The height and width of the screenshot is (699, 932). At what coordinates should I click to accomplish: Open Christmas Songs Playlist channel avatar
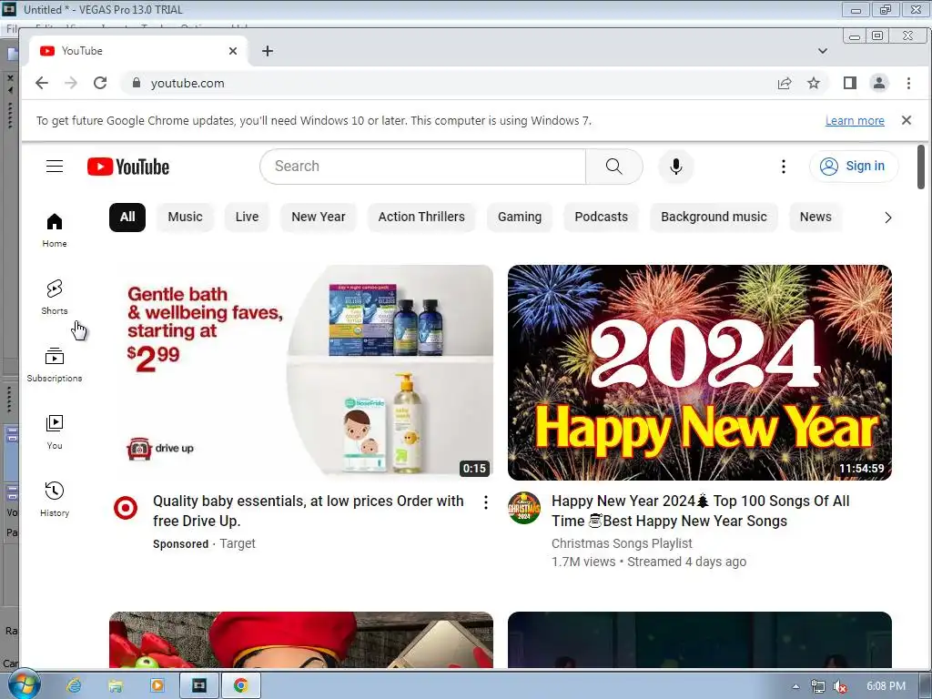(x=524, y=508)
